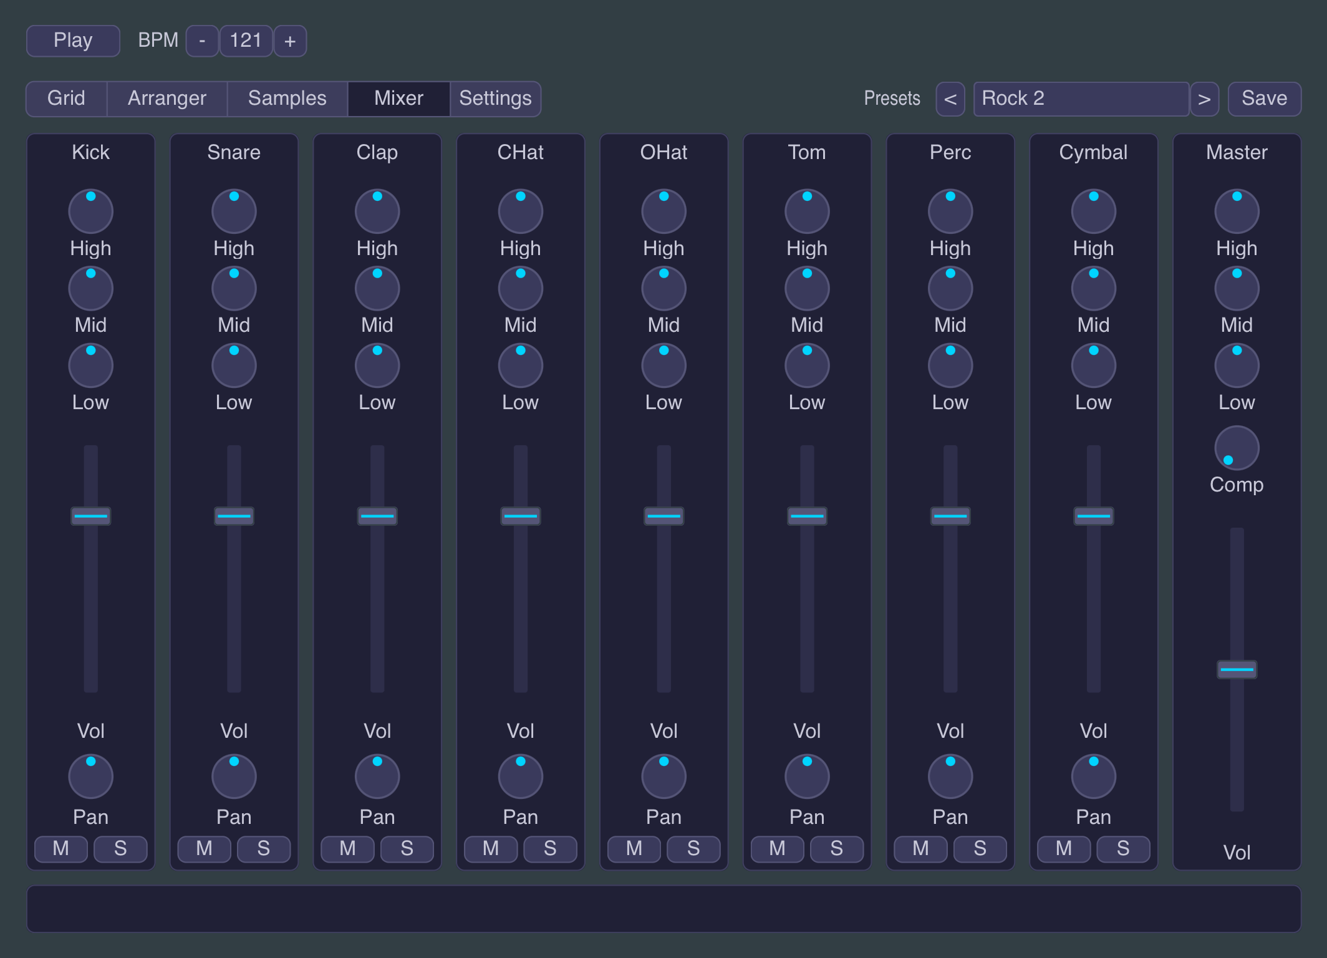Click the Tom volume fader handle
Image resolution: width=1327 pixels, height=958 pixels.
(x=807, y=516)
